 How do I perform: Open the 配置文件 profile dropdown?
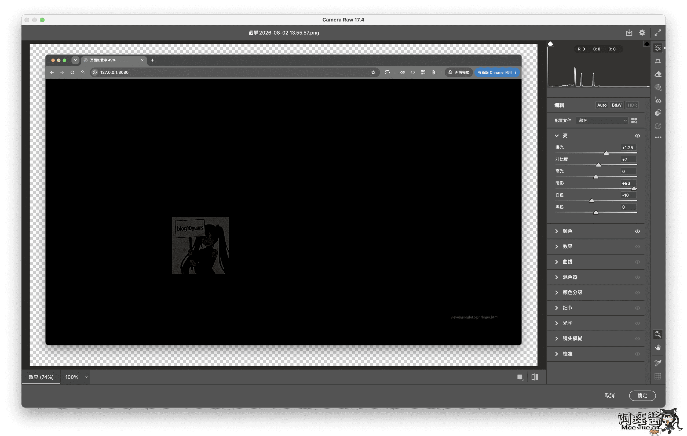pos(602,121)
